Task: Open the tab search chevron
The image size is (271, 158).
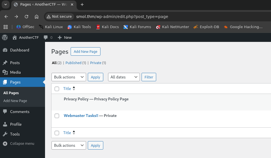Action: [x=6, y=4]
